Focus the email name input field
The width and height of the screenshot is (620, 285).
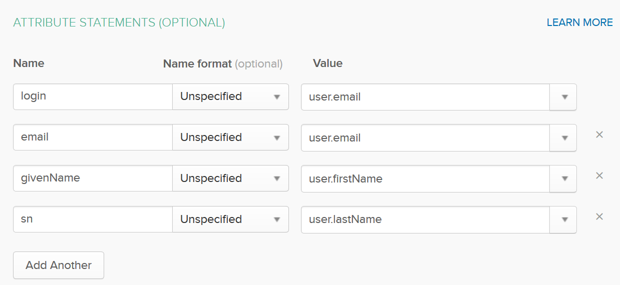tap(93, 137)
